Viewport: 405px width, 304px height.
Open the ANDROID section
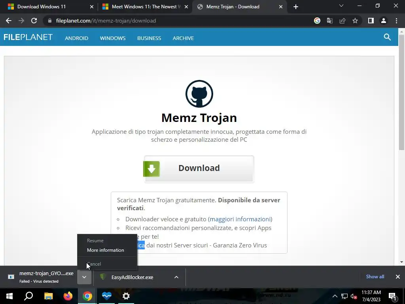pos(76,38)
